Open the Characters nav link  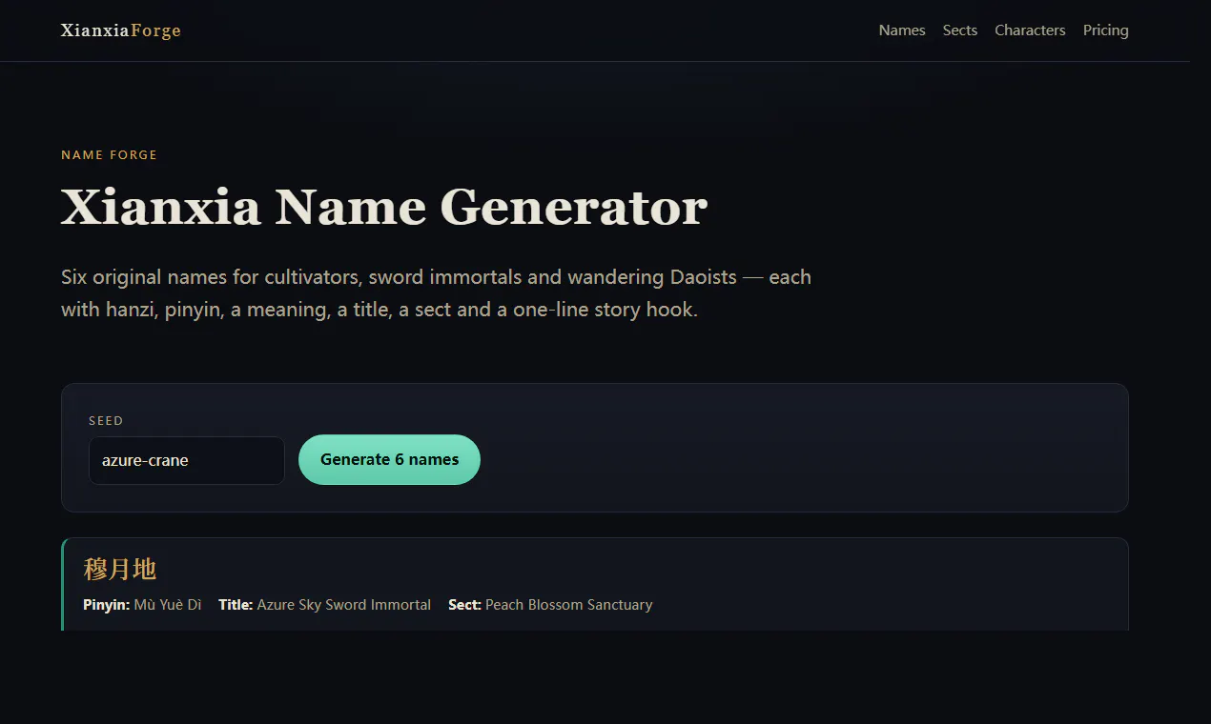click(x=1030, y=30)
